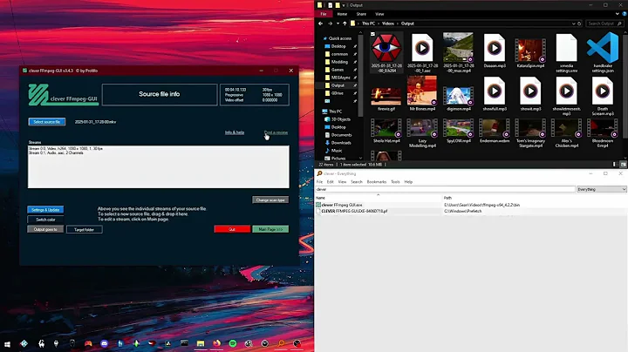
Task: Select the KatanaSpin.mp4 thumbnail
Action: tap(530, 50)
